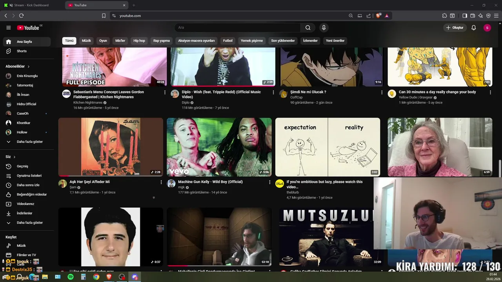Select the Müzik filter chip
The image size is (502, 282).
click(x=86, y=41)
